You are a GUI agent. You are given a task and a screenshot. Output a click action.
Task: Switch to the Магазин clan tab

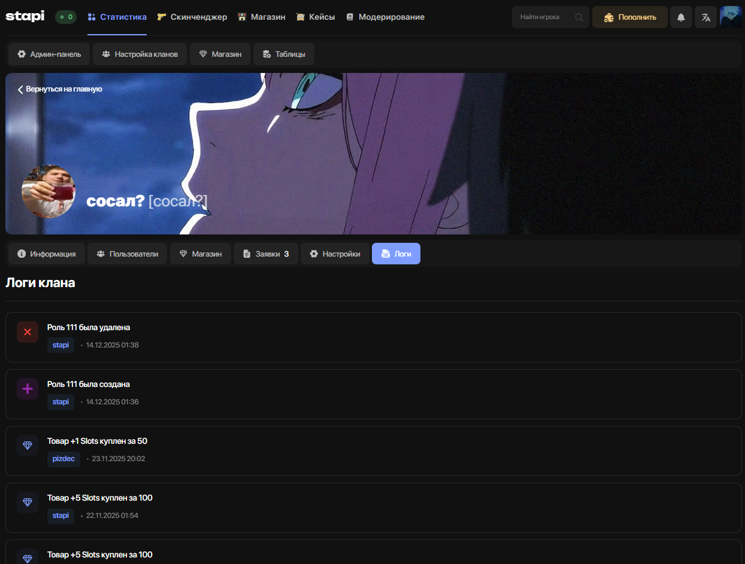click(201, 254)
